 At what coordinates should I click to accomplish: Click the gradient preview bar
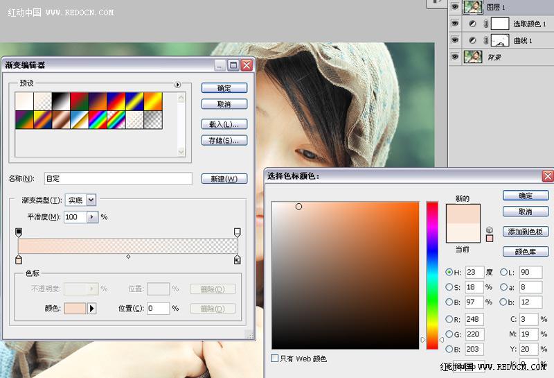pos(128,246)
